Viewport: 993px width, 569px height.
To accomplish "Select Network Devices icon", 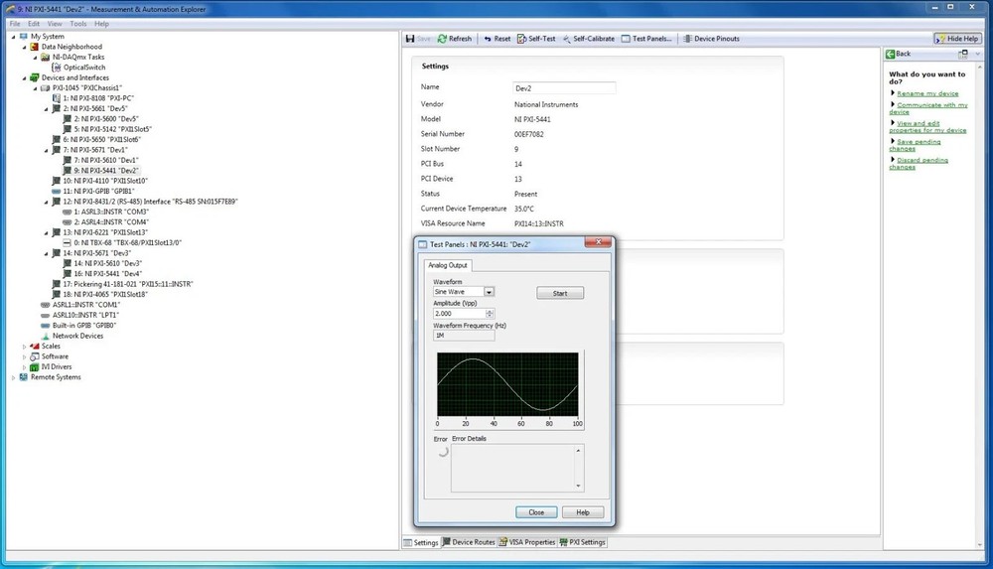I will (x=45, y=336).
